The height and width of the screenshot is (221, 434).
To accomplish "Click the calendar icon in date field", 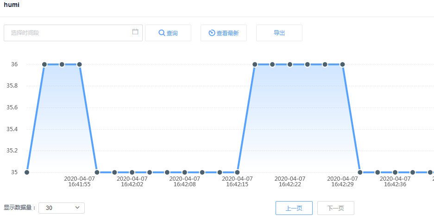I will [135, 32].
